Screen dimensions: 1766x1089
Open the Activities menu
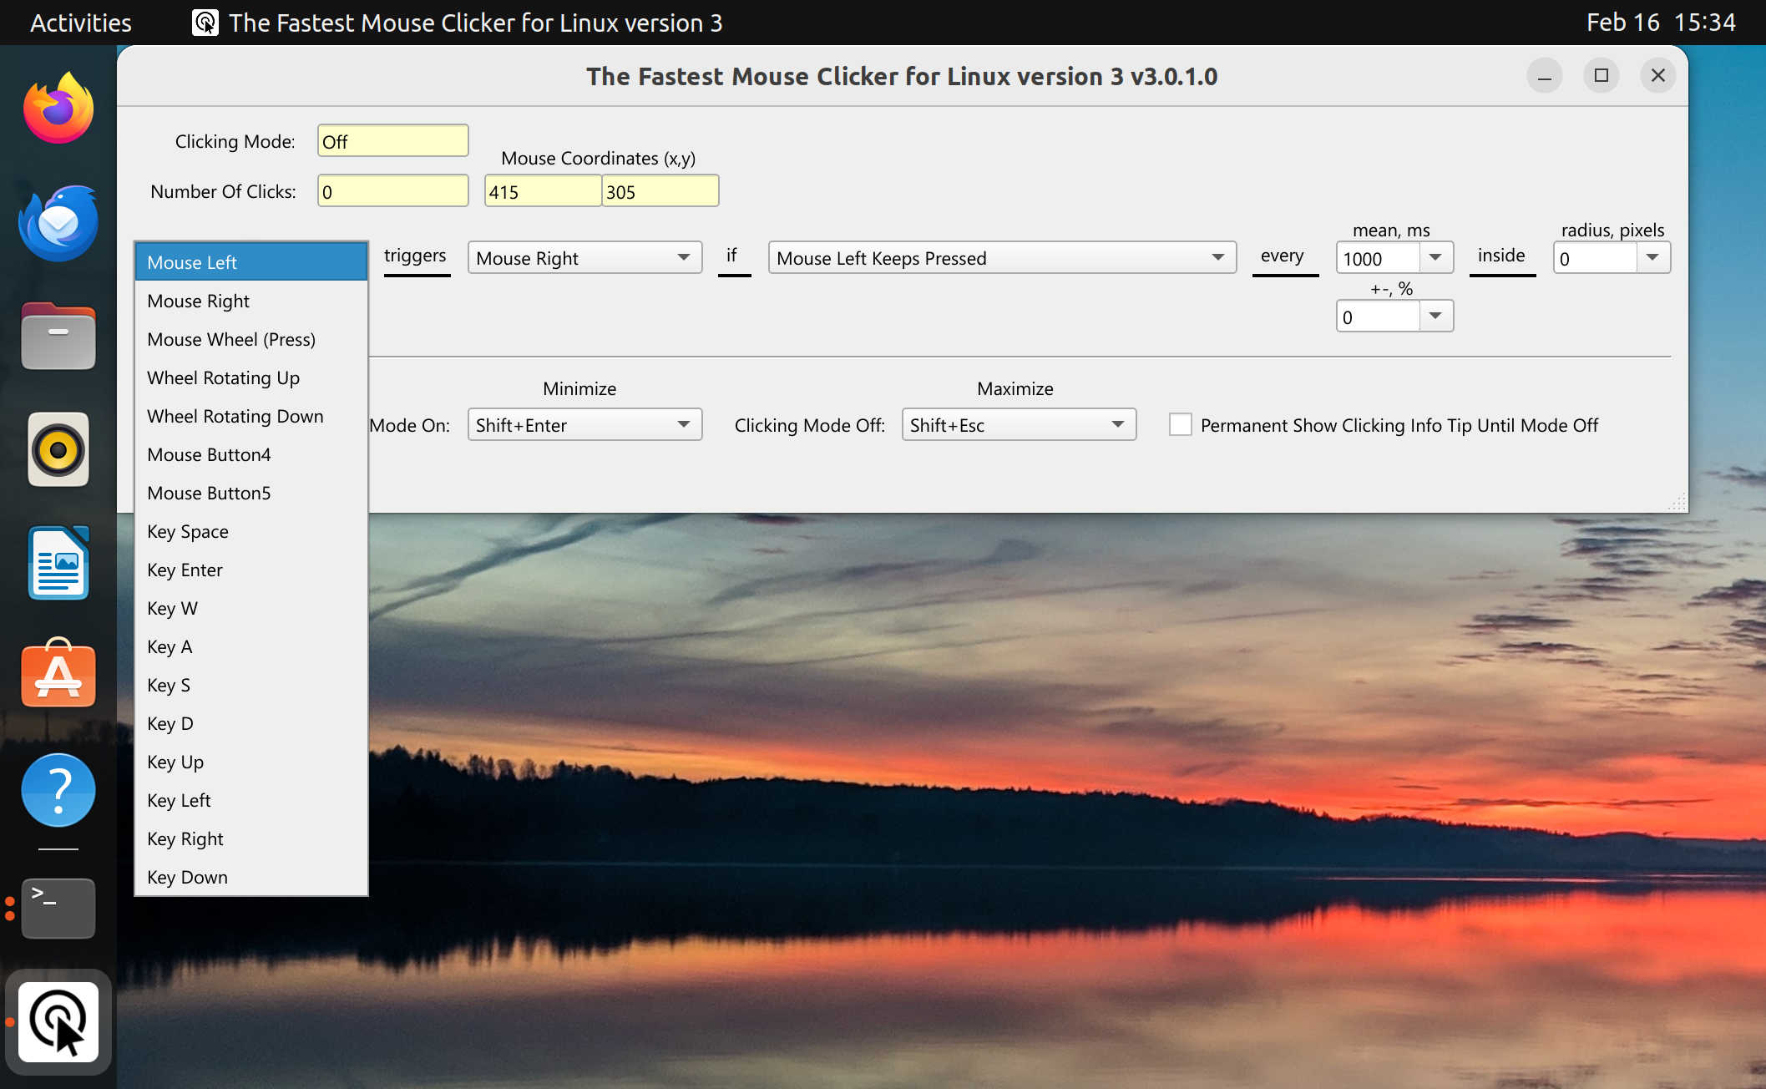point(79,23)
